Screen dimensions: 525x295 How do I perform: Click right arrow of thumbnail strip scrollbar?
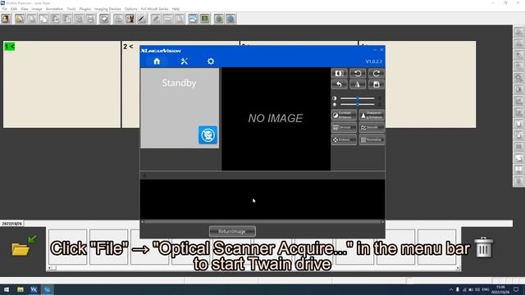click(x=458, y=268)
